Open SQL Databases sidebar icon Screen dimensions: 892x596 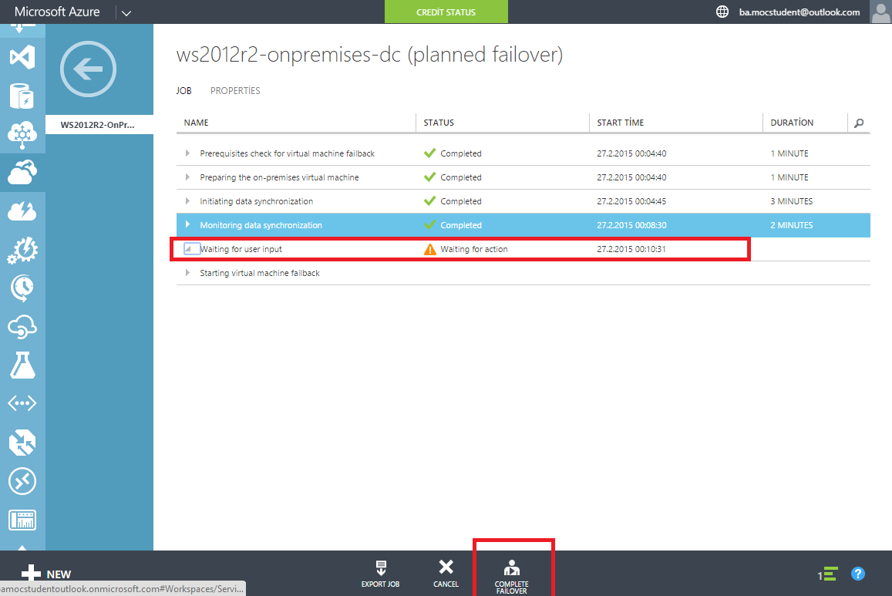22,96
